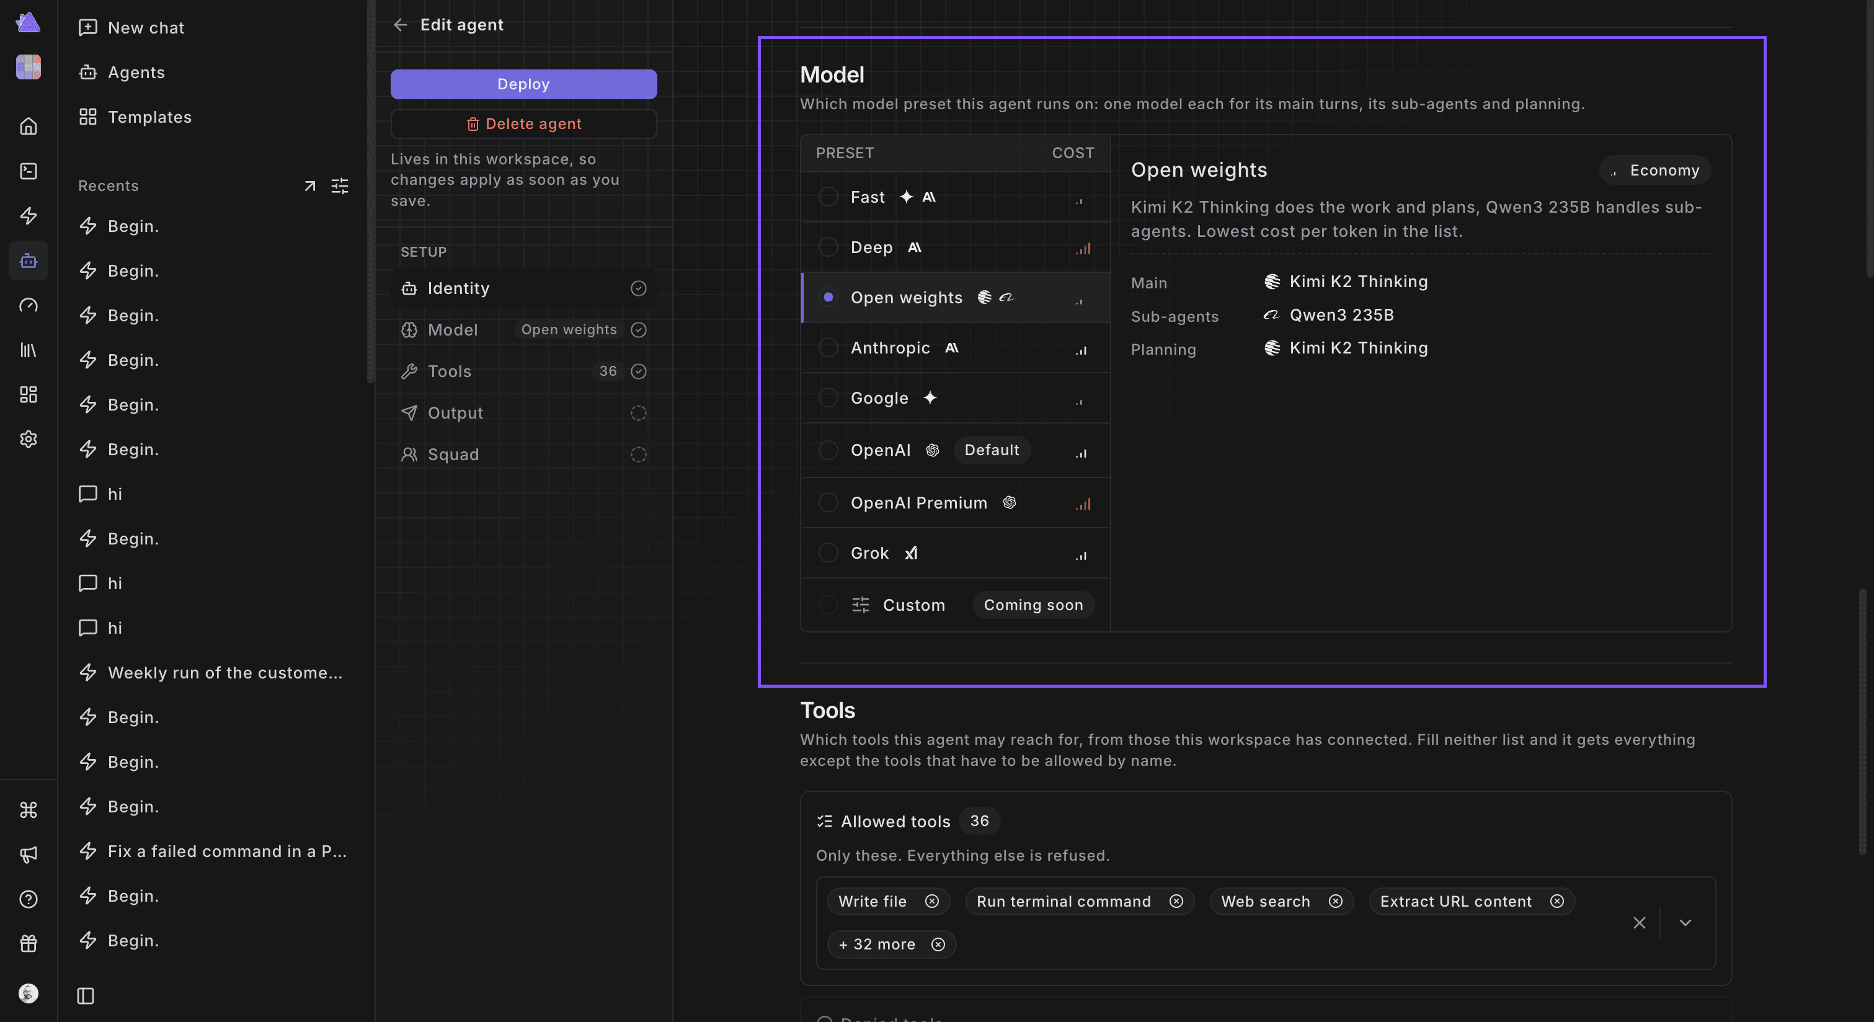Click "Kimi K2 Thinking" in the Planning row
1874x1022 pixels.
(1358, 348)
